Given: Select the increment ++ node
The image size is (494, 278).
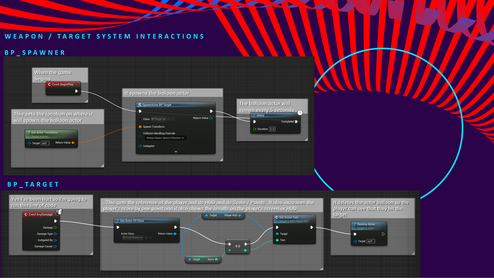Looking at the screenshot, I should [x=238, y=247].
